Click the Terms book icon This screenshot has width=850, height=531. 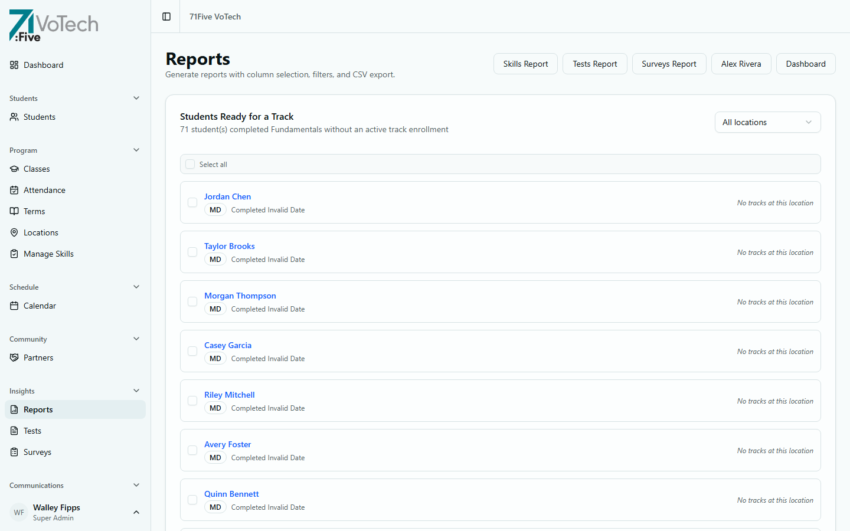(x=14, y=211)
